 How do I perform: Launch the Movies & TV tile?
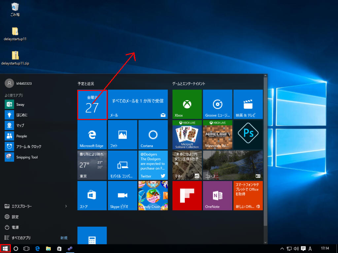248,104
